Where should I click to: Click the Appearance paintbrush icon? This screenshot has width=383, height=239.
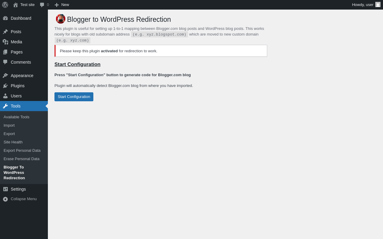pos(5,76)
